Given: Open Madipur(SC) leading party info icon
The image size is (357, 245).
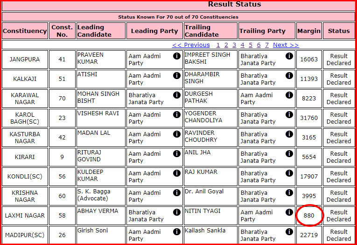Looking at the screenshot, I should click(177, 232).
